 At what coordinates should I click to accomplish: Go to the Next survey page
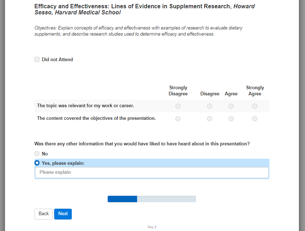(63, 214)
